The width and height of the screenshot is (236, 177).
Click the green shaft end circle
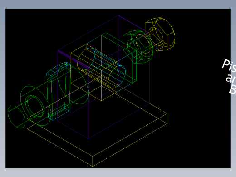(16, 117)
